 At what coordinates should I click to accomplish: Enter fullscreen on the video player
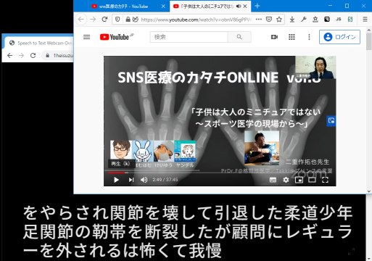325,180
